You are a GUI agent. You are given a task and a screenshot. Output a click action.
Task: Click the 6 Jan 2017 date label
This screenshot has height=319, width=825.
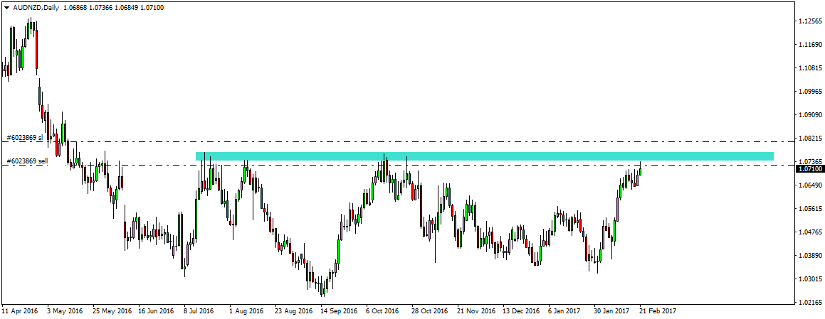pyautogui.click(x=566, y=311)
